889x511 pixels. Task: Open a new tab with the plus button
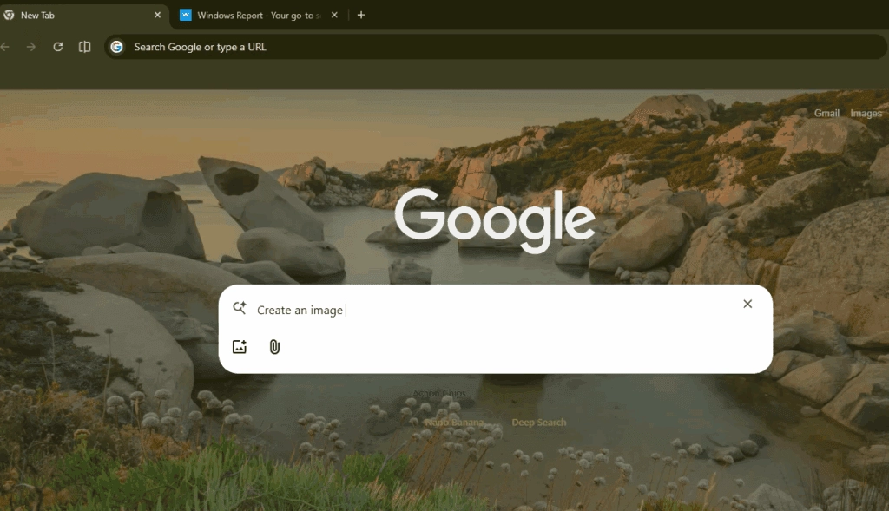tap(361, 15)
